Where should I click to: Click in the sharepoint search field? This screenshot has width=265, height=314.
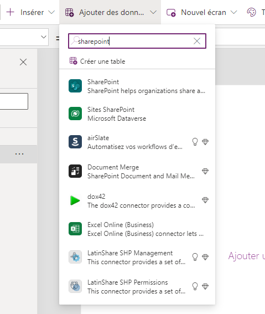(137, 41)
